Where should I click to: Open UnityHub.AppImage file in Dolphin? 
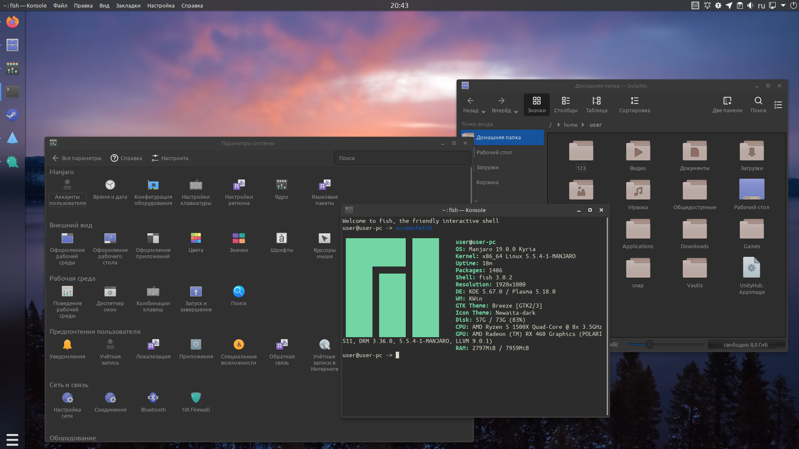(x=752, y=276)
